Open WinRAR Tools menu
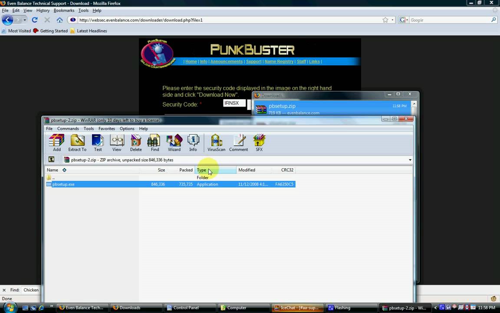Screen dimensions: 500x313 [89, 128]
